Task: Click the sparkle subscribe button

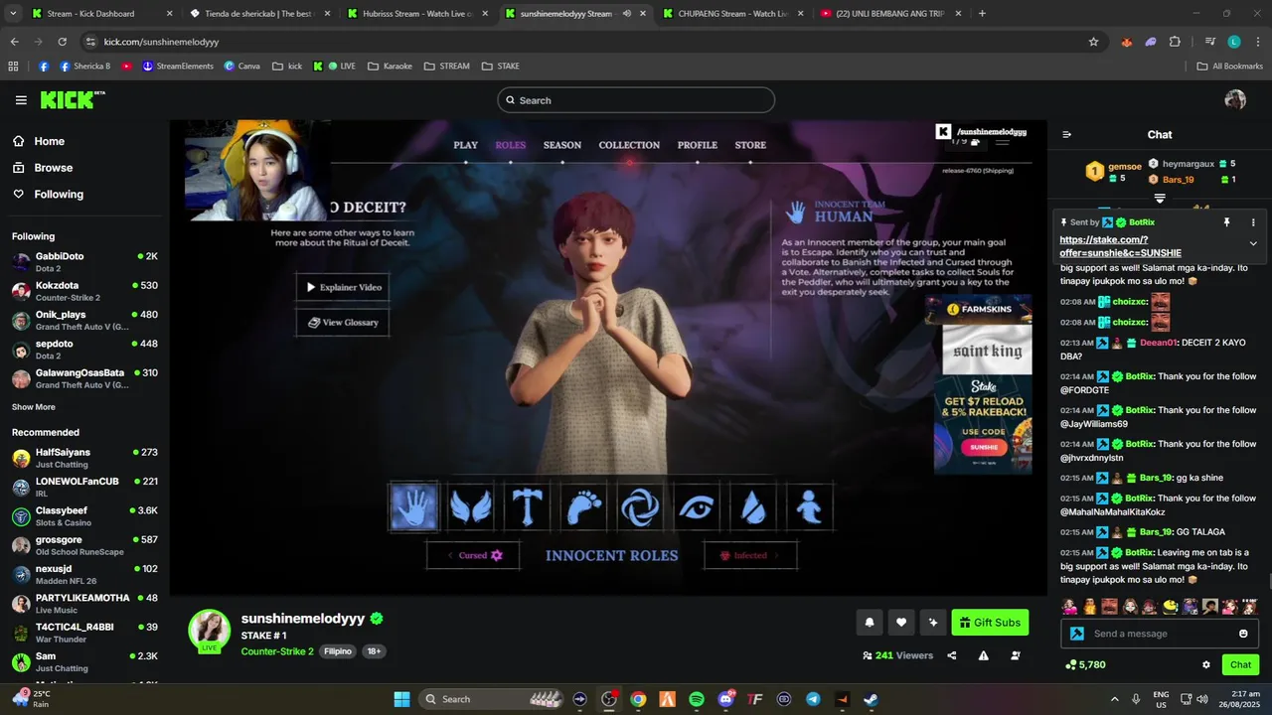Action: click(x=932, y=623)
